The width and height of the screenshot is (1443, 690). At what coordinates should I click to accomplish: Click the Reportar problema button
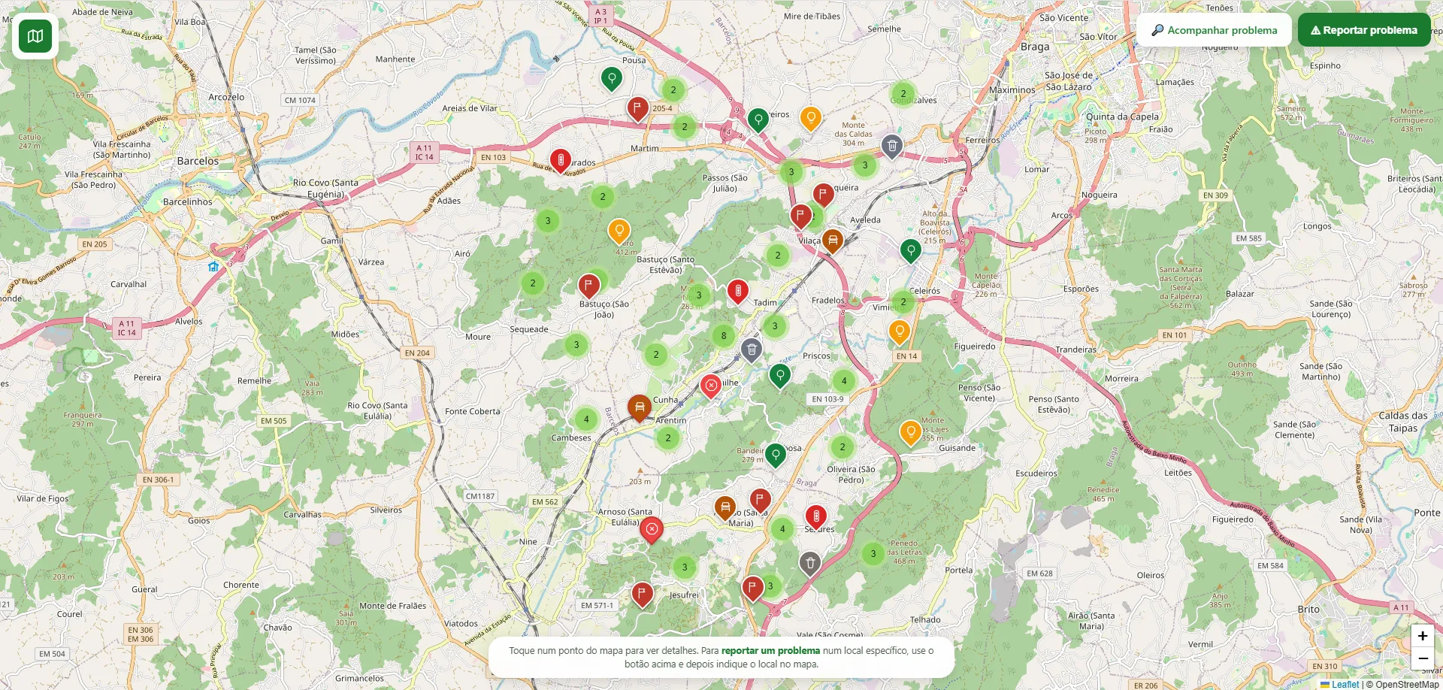1364,30
